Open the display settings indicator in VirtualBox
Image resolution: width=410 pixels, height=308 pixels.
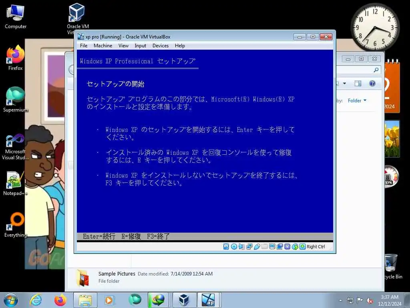(x=272, y=247)
